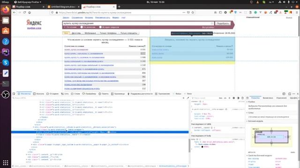Click black color swatch in body rule
Image resolution: width=300 pixels, height=168 pixels.
(x=202, y=147)
